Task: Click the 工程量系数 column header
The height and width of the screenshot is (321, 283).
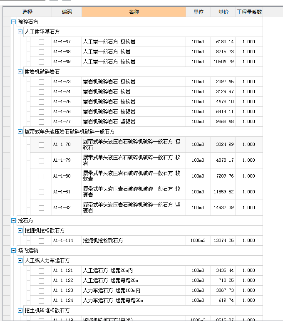Action: pos(249,12)
